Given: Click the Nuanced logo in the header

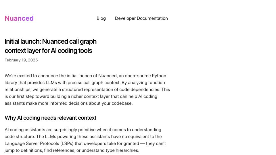Looking at the screenshot, I should pos(19,18).
